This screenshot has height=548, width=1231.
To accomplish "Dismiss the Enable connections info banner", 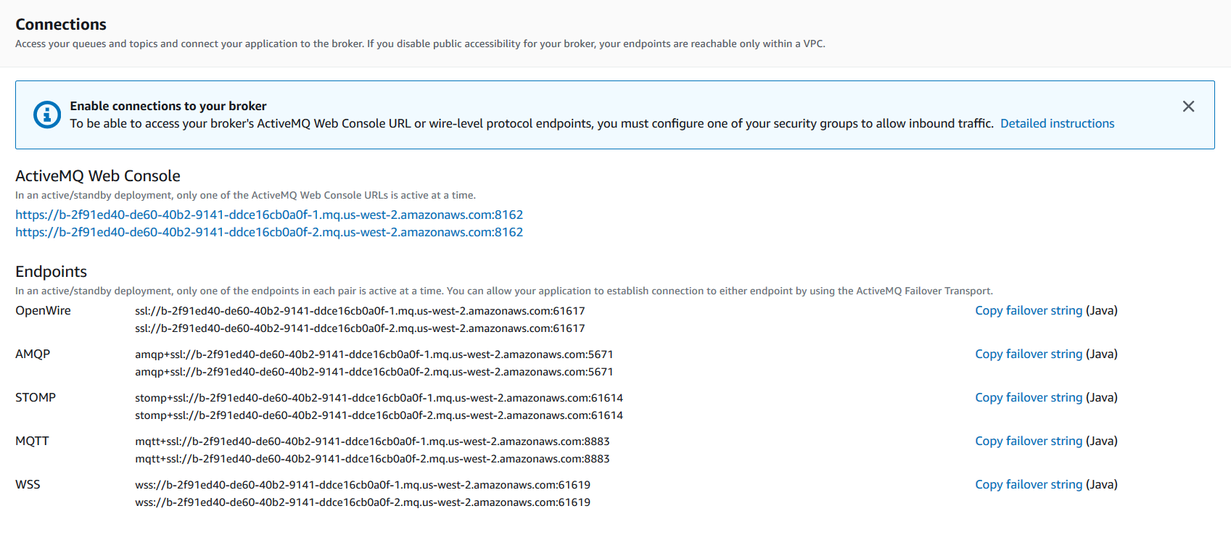I will 1188,107.
